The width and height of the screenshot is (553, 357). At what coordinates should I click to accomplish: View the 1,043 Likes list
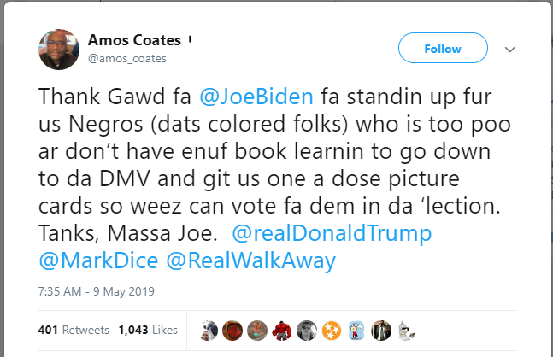click(147, 330)
